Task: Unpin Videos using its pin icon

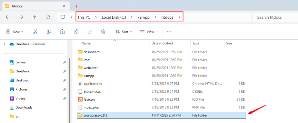Action: [65, 98]
